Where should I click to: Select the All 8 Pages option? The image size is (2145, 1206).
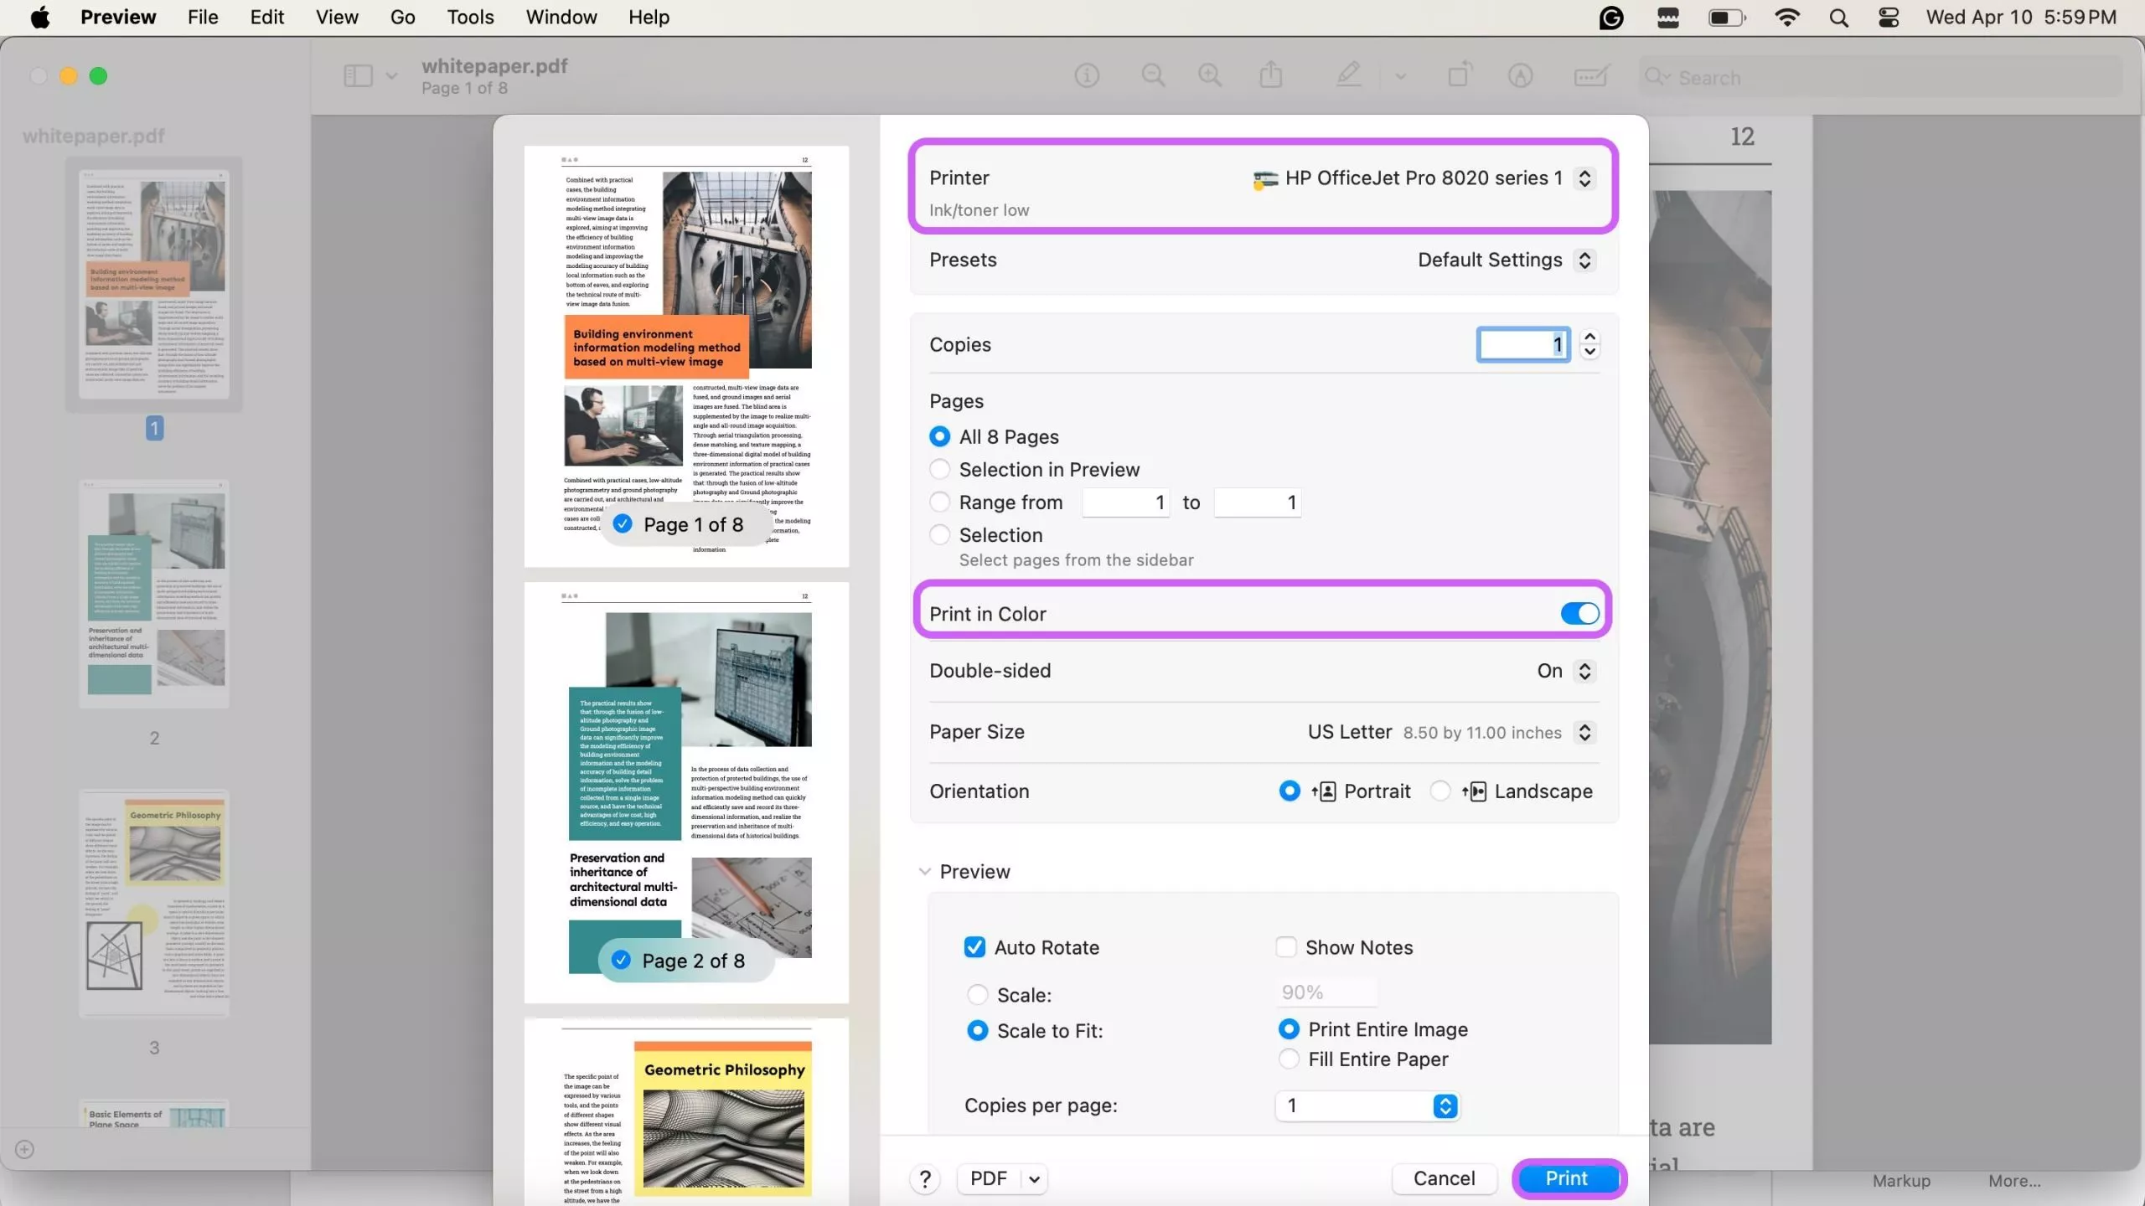pyautogui.click(x=939, y=435)
